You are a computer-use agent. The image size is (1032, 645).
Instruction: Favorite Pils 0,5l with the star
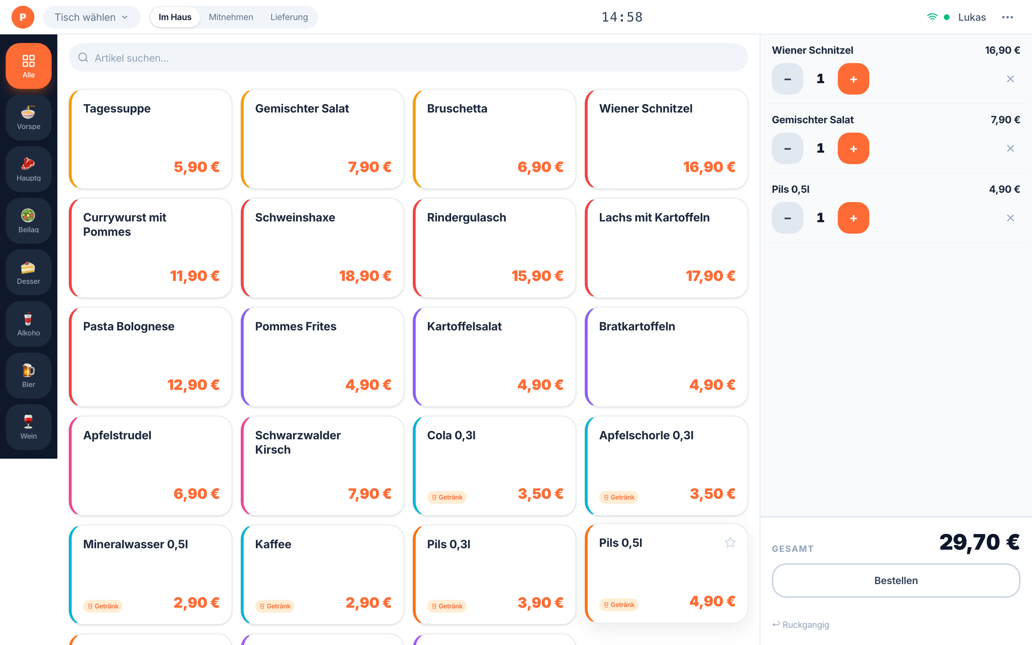click(x=730, y=543)
